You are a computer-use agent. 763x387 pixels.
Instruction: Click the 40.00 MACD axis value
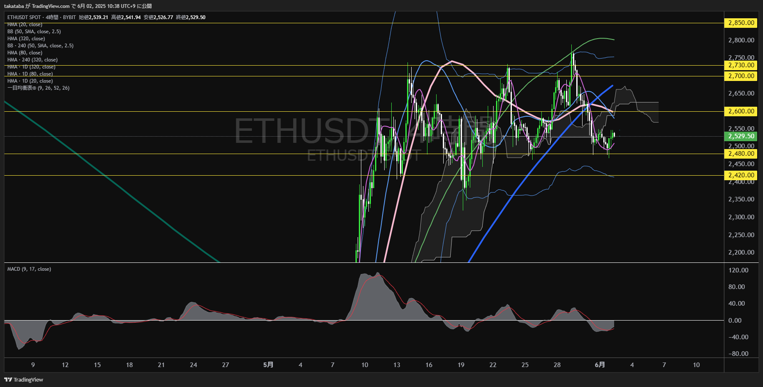[737, 304]
